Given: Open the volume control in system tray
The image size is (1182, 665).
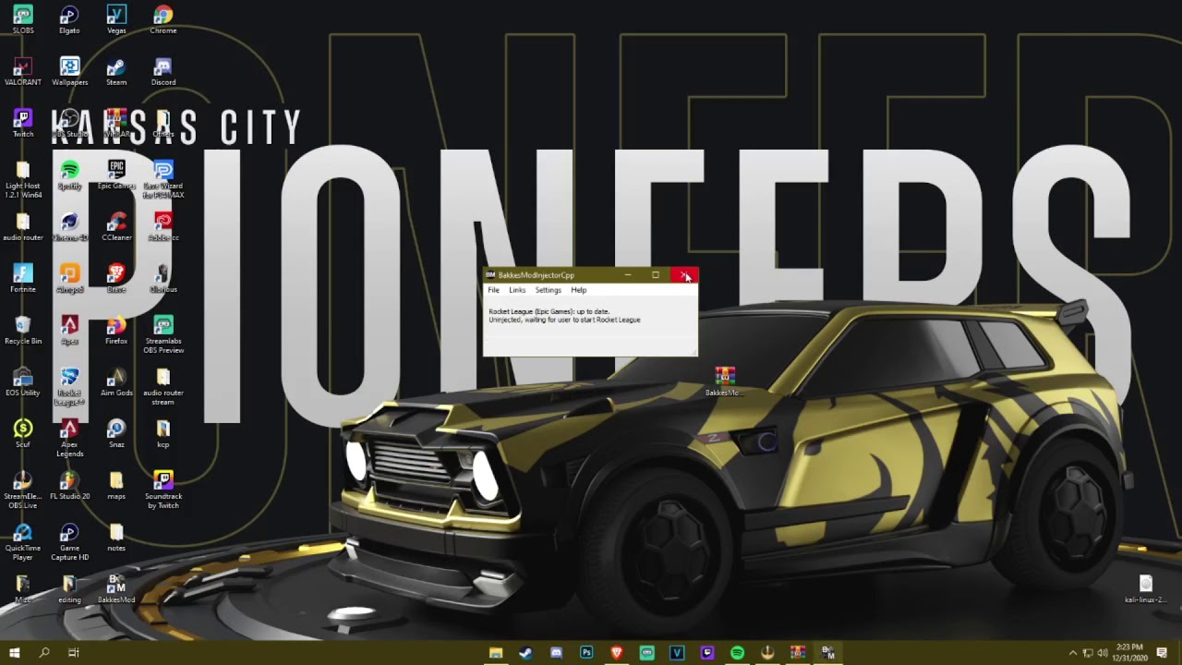Looking at the screenshot, I should 1103,653.
